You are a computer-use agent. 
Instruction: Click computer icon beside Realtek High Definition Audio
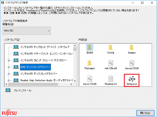coord(16,80)
